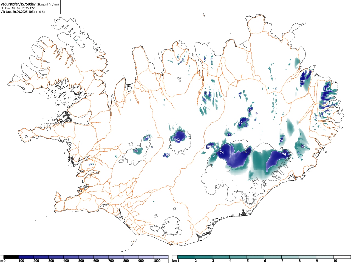The width and height of the screenshot is (351, 263).
Task: Click the "km 1" label of the kilometer legend
Action: click(175, 261)
